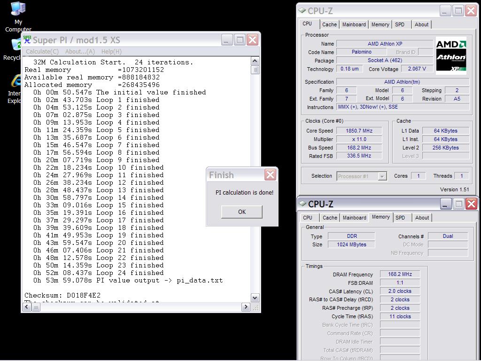Image resolution: width=481 pixels, height=361 pixels.
Task: Switch to Mainboard tab in top CPU-Z
Action: click(354, 24)
